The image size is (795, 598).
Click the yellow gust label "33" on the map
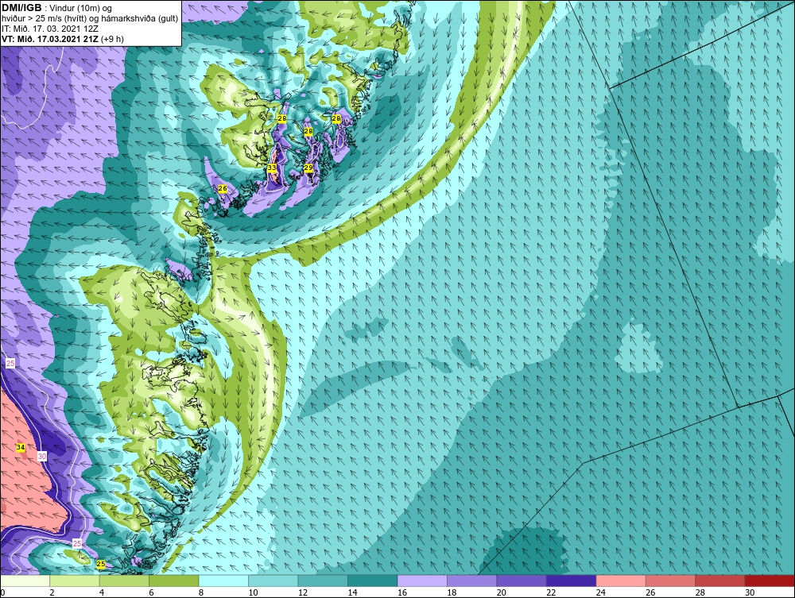pos(272,168)
